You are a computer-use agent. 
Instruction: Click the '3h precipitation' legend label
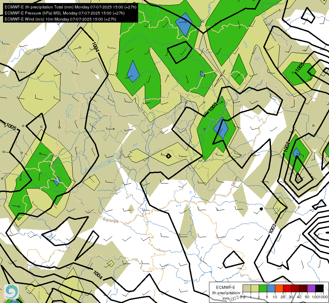(225, 293)
